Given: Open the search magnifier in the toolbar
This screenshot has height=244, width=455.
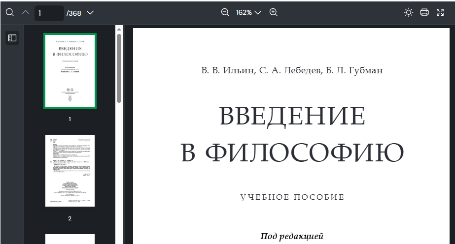Looking at the screenshot, I should (x=10, y=12).
